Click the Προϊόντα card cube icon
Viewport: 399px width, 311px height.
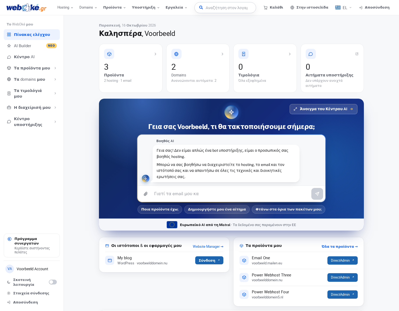(x=109, y=54)
